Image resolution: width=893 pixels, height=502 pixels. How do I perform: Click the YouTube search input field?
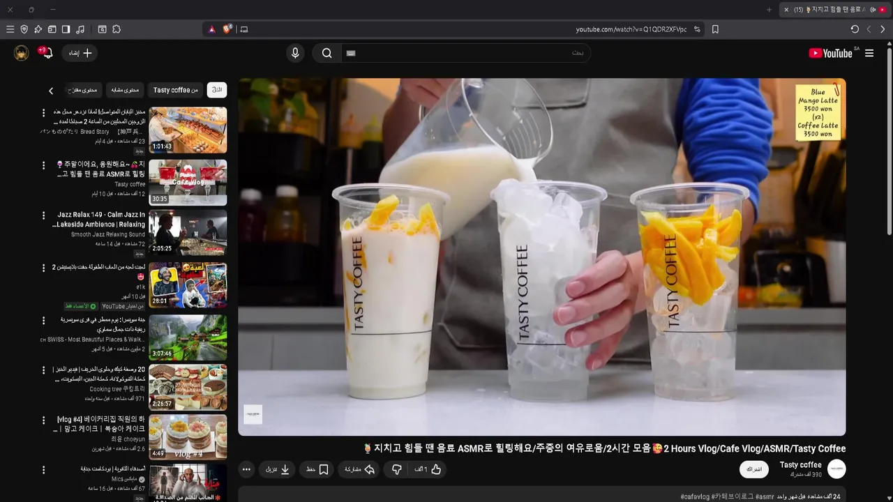click(x=465, y=53)
